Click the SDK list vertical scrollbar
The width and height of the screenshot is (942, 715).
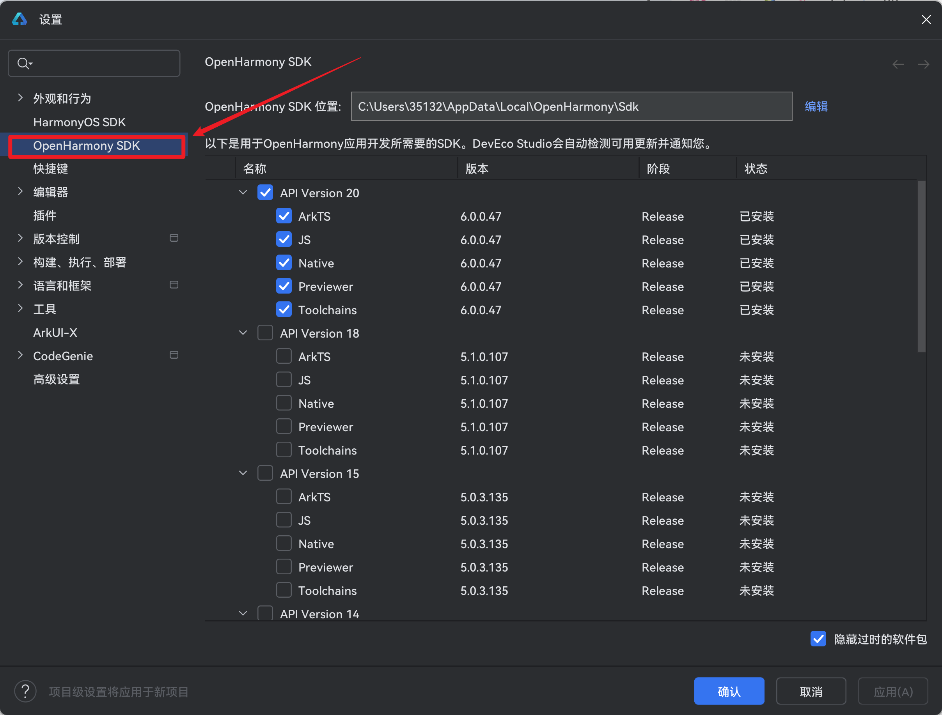point(922,267)
